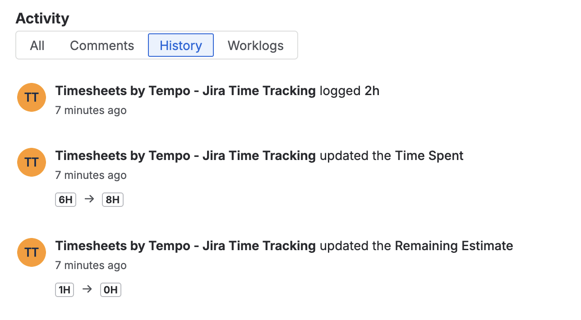Click the 0H remaining estimate chip
The image size is (581, 320).
tap(110, 289)
